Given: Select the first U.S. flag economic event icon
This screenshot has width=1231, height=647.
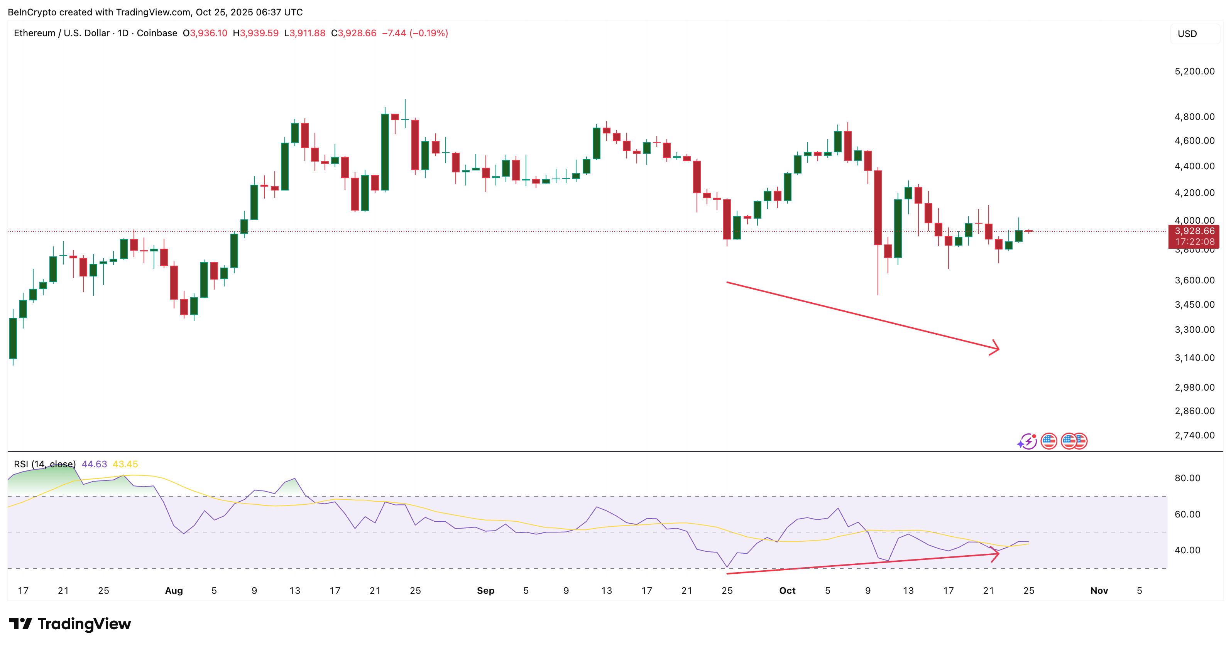Looking at the screenshot, I should 1049,441.
